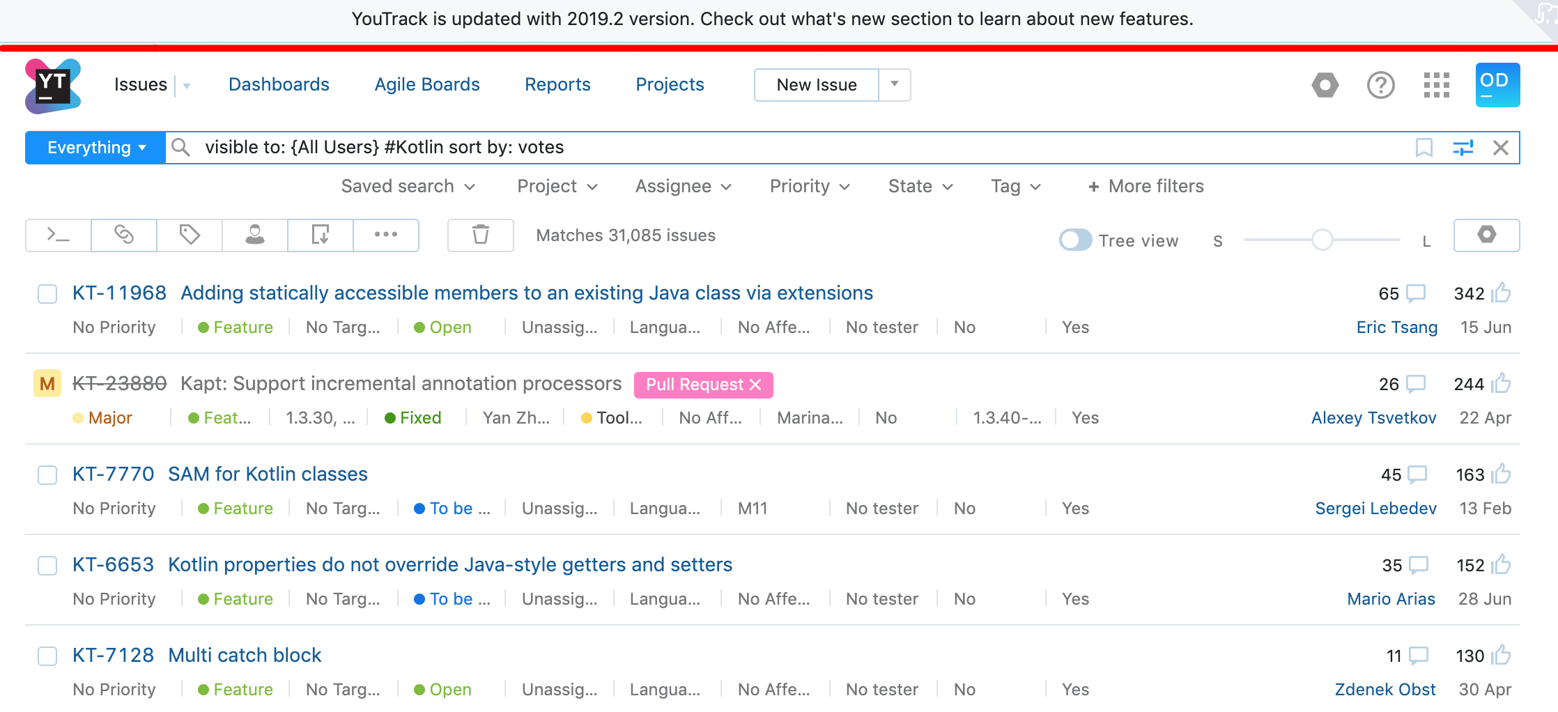Vote thumbs up on KT-7128

click(1502, 655)
